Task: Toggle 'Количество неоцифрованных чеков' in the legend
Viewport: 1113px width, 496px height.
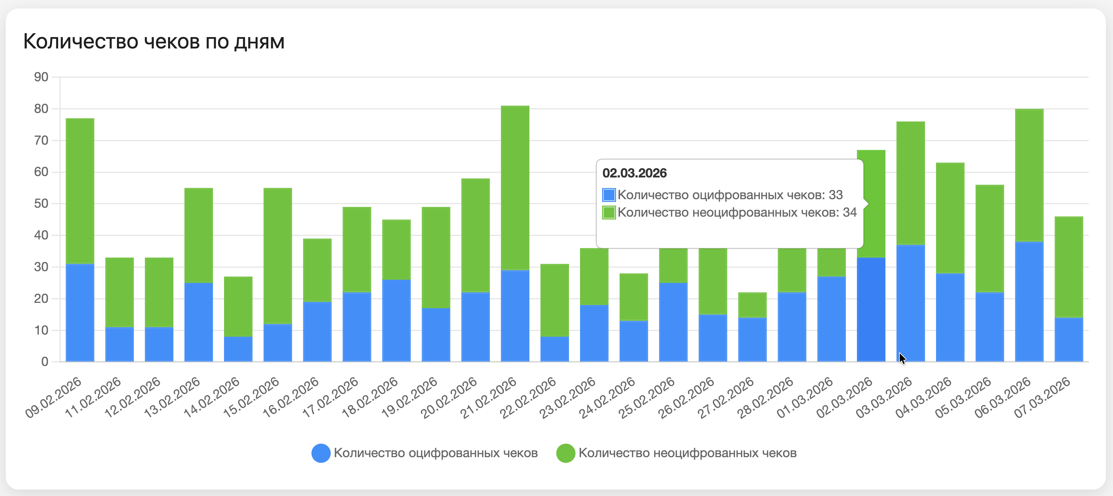Action: 689,453
